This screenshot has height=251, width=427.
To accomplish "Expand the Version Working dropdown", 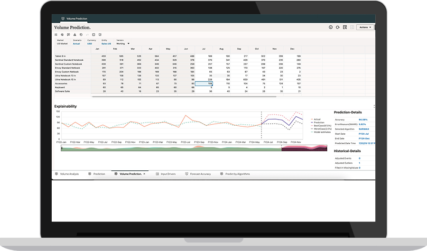I will (x=128, y=43).
